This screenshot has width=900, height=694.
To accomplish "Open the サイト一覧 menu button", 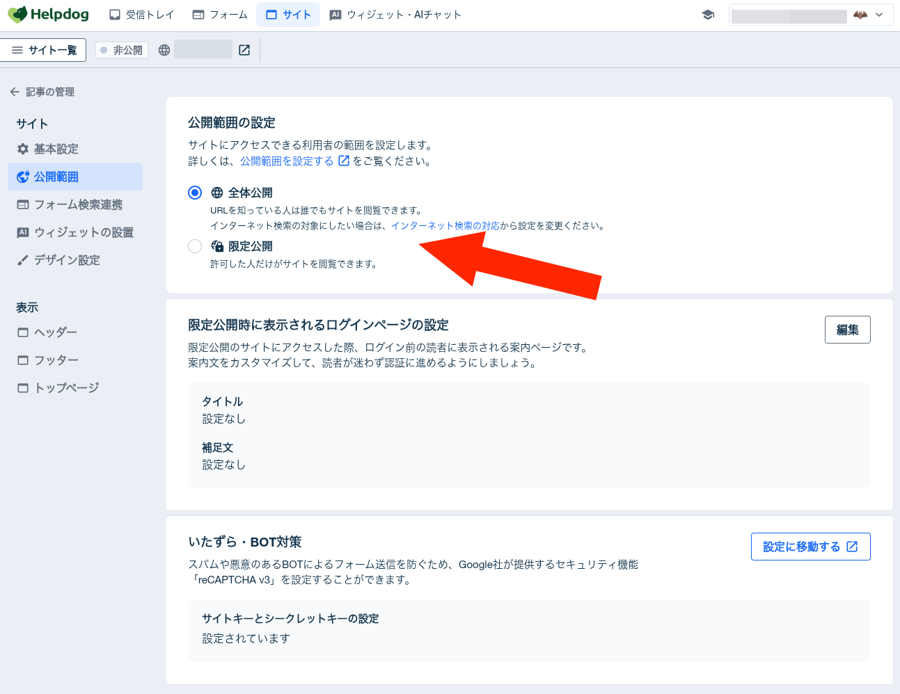I will (44, 50).
